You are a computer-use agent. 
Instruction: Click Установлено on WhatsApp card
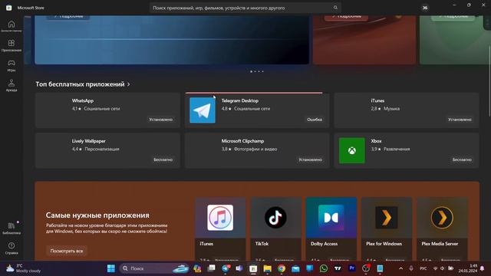point(160,120)
